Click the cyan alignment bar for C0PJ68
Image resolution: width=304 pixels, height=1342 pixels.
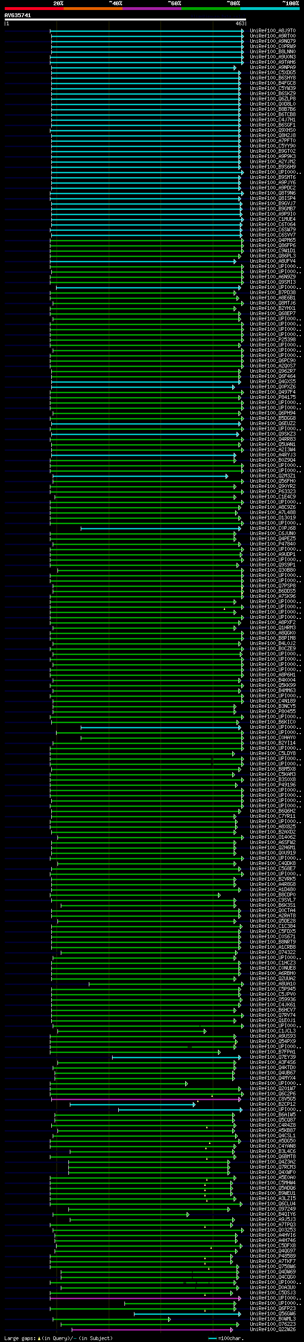161,528
